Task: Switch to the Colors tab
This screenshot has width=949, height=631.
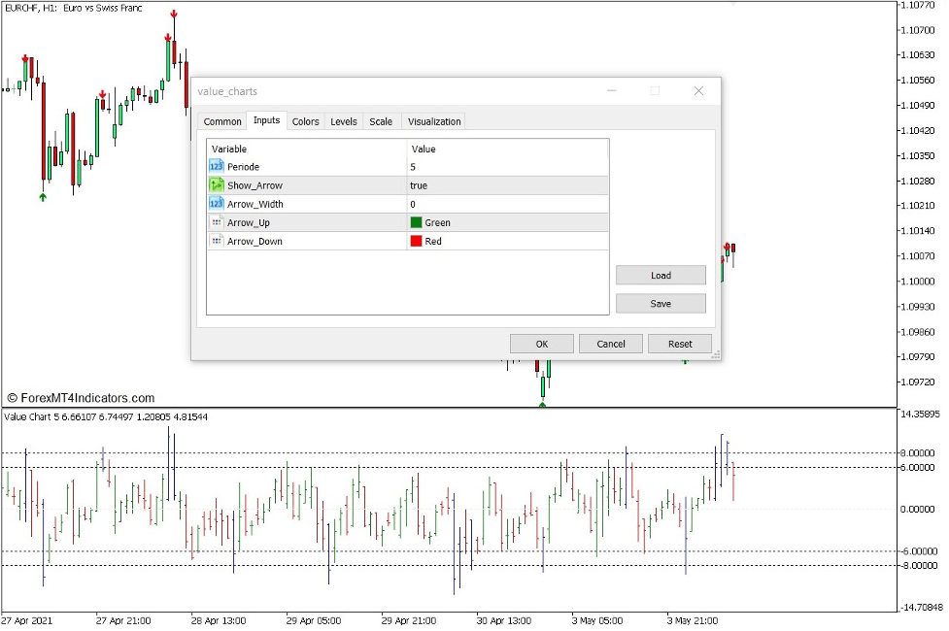Action: point(305,121)
